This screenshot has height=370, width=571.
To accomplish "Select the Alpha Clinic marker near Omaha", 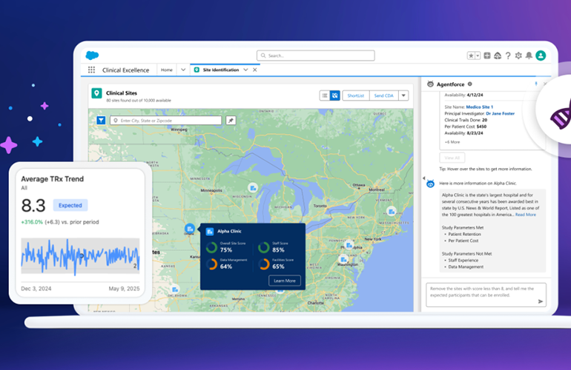I will coord(190,229).
